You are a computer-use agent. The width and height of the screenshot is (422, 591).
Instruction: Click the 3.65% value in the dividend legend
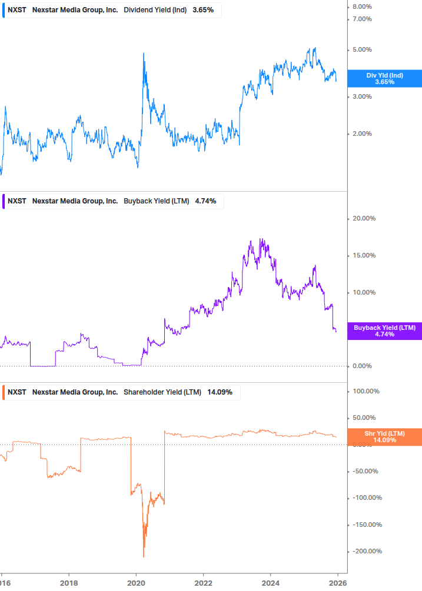coord(203,10)
